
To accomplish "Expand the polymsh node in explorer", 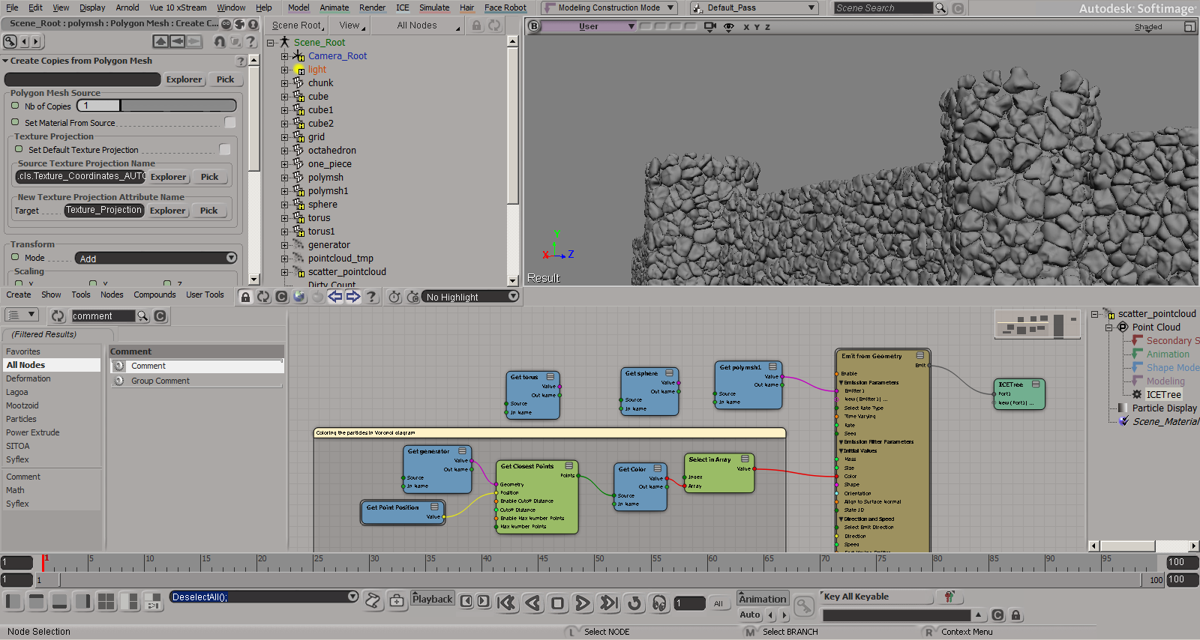I will pyautogui.click(x=284, y=178).
